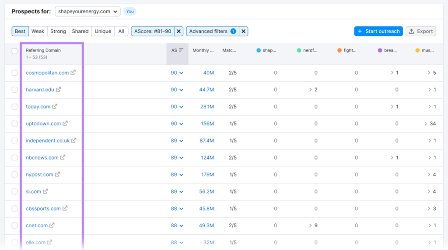Open external link icon for harvard.edu

click(x=59, y=89)
